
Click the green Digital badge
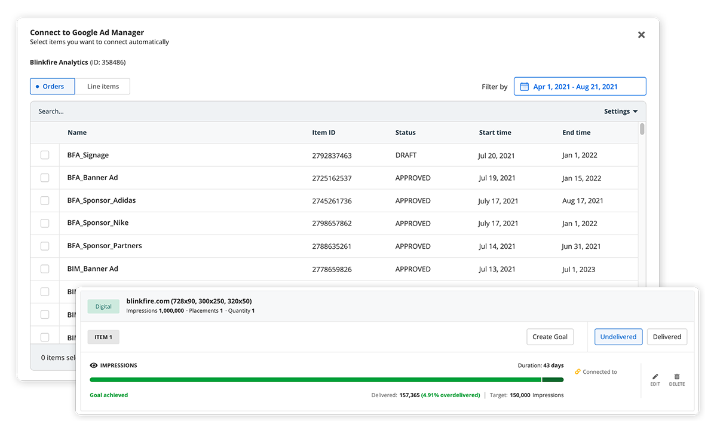point(103,306)
